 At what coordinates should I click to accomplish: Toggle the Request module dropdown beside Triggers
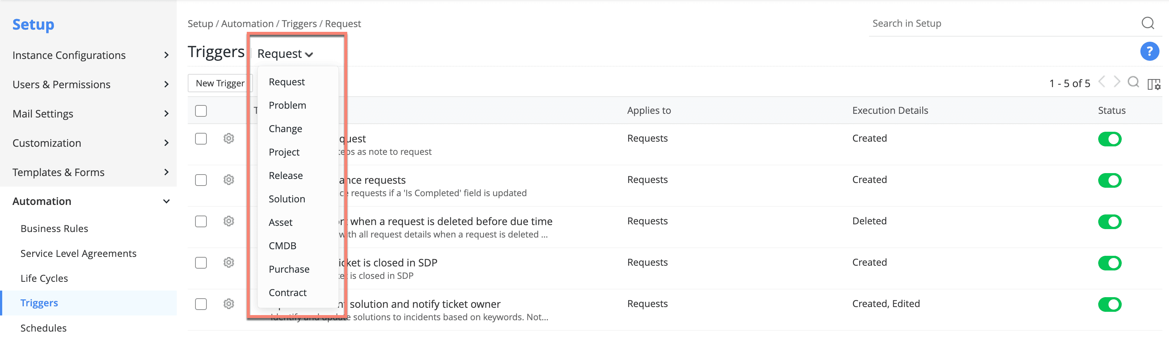(x=285, y=54)
